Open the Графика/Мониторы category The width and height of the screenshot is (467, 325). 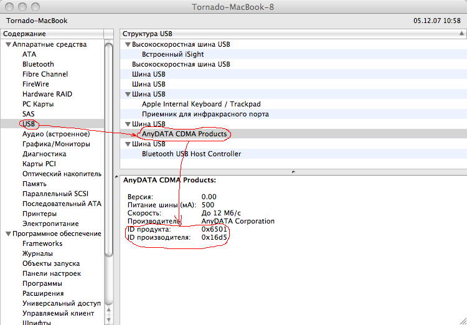pos(56,144)
